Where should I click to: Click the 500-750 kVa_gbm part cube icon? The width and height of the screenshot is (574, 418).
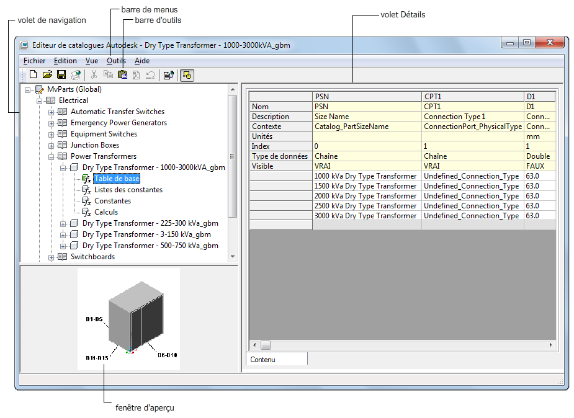pyautogui.click(x=74, y=246)
